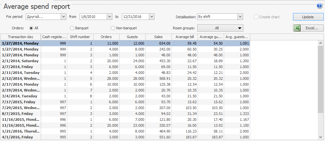
Task: Click the Average bill column header
Action: (185, 37)
